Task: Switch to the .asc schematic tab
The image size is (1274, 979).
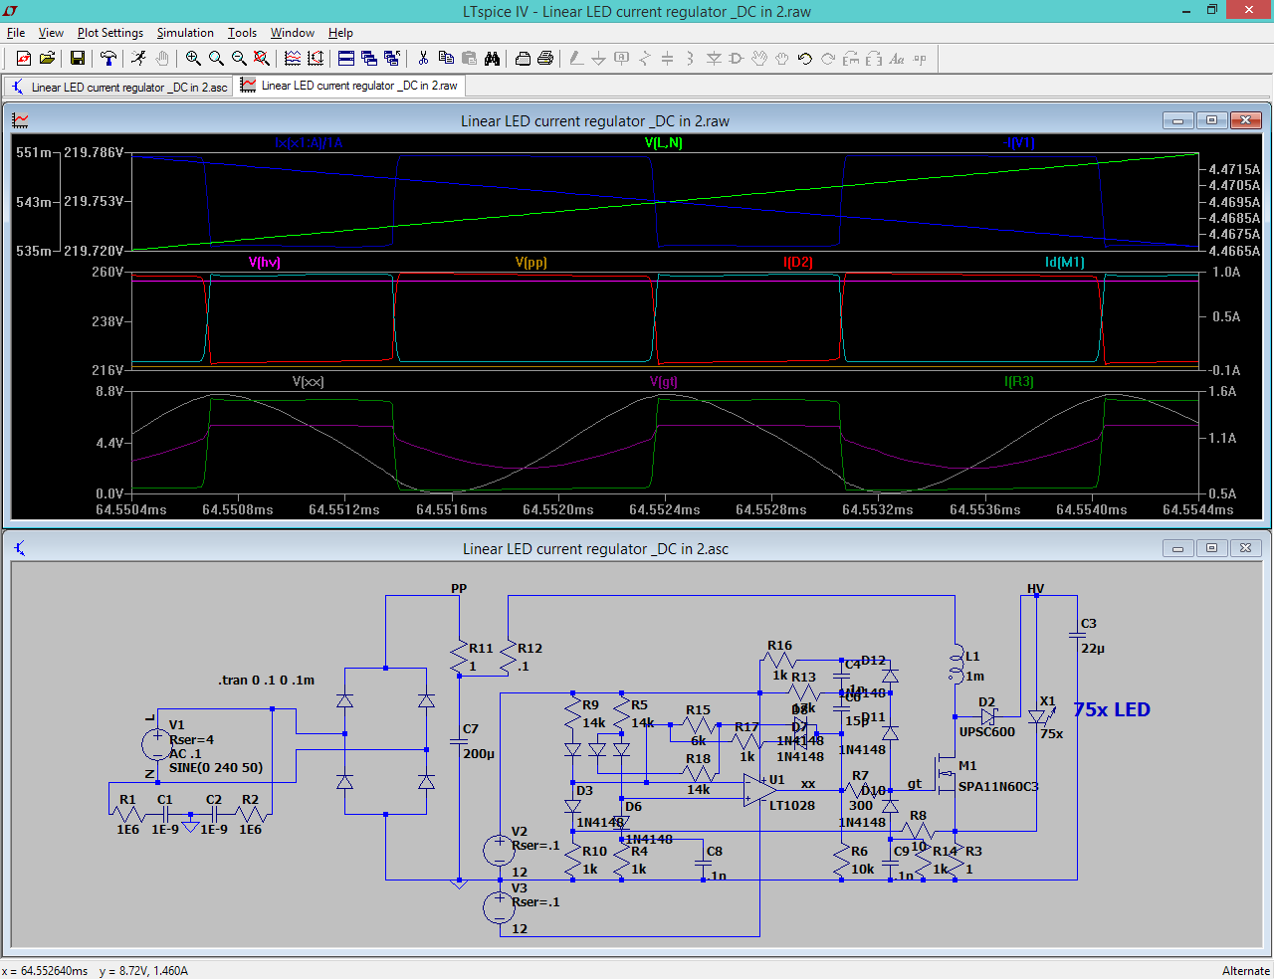Action: [119, 87]
